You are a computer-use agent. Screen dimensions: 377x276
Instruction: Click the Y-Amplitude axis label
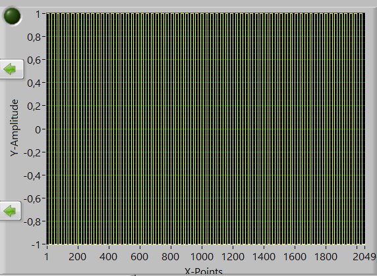(x=14, y=127)
